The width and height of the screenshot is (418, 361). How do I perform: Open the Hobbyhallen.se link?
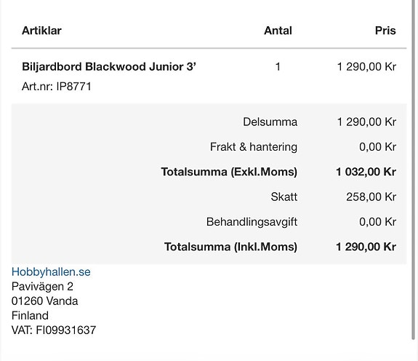pos(51,272)
